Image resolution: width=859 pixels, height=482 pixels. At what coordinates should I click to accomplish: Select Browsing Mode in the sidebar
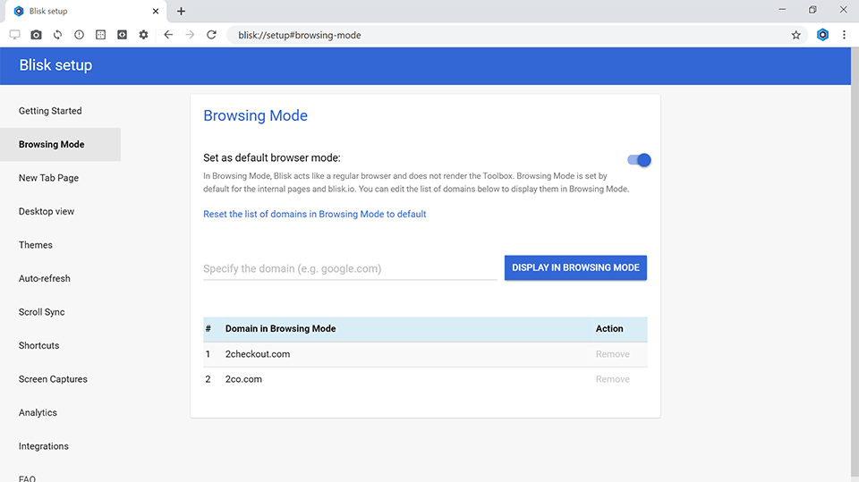(60, 145)
